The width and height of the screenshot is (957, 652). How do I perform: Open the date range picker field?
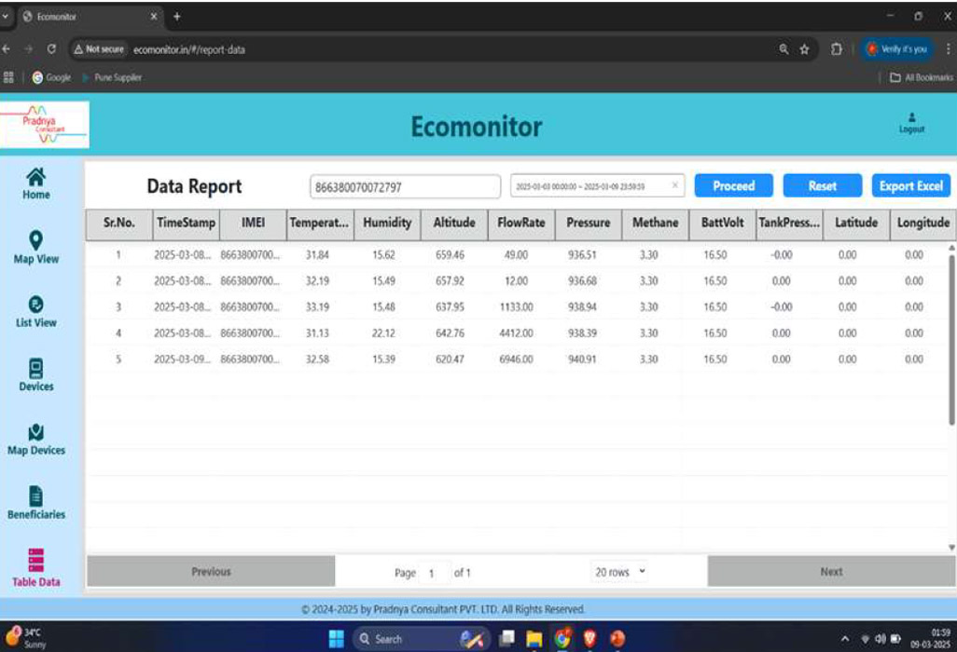[x=588, y=186]
